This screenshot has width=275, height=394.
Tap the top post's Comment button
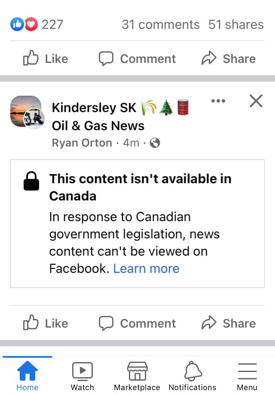coord(137,59)
